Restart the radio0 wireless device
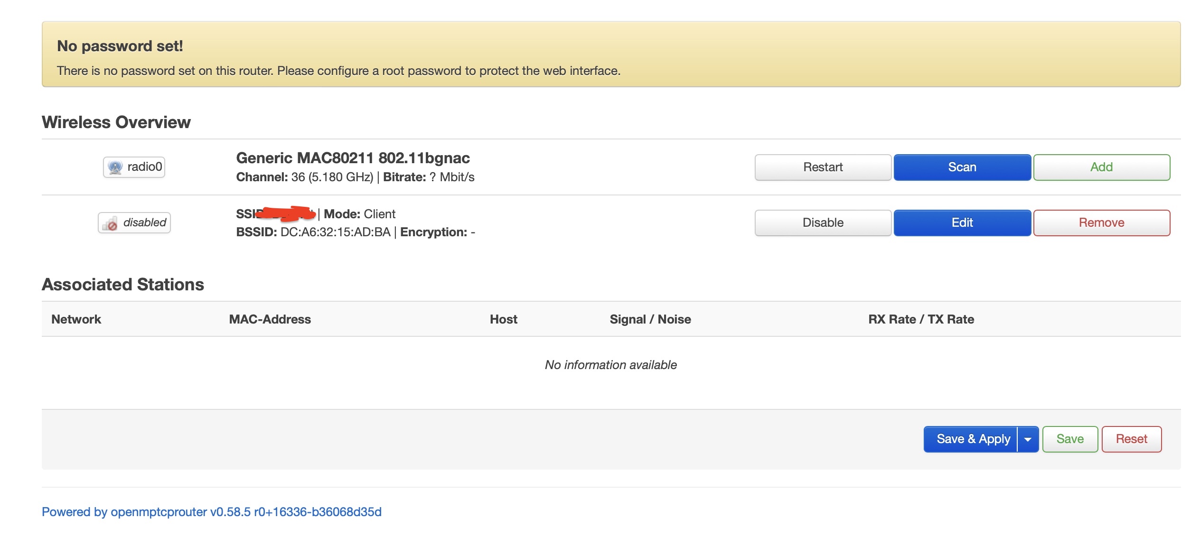1200x537 pixels. (823, 167)
